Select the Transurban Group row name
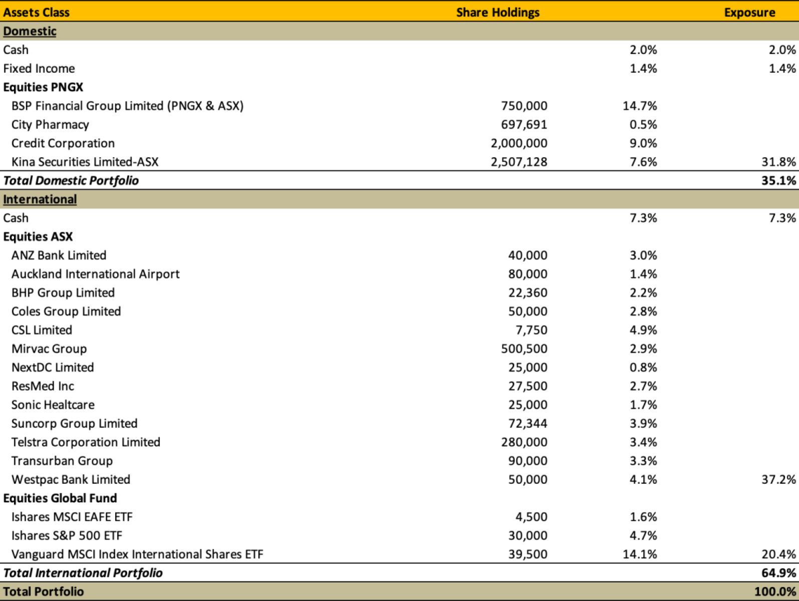The width and height of the screenshot is (799, 601). (62, 461)
